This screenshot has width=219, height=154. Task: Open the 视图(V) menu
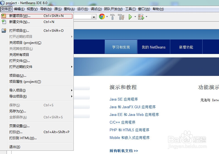point(32,9)
